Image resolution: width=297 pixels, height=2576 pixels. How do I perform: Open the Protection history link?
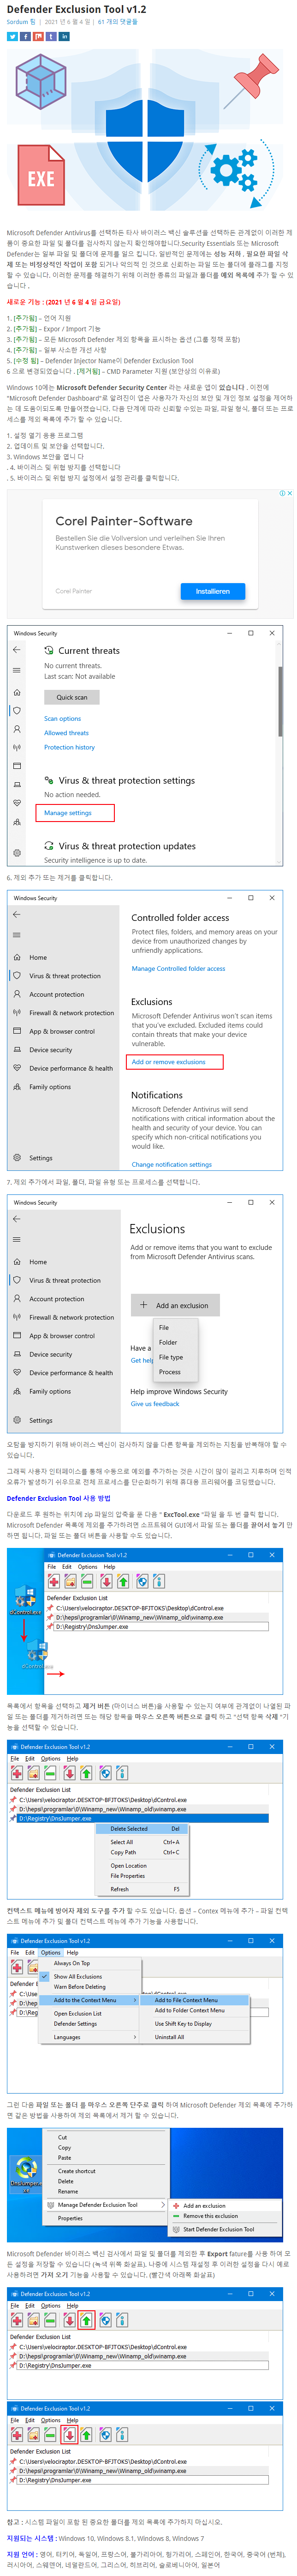(x=70, y=747)
